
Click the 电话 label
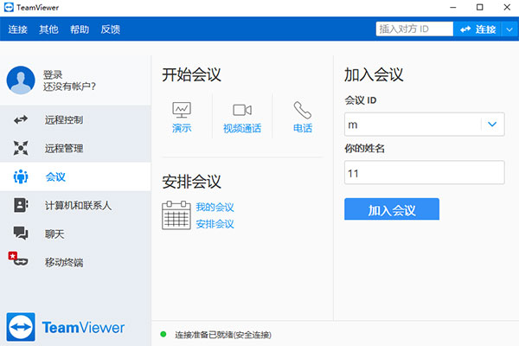pos(303,128)
